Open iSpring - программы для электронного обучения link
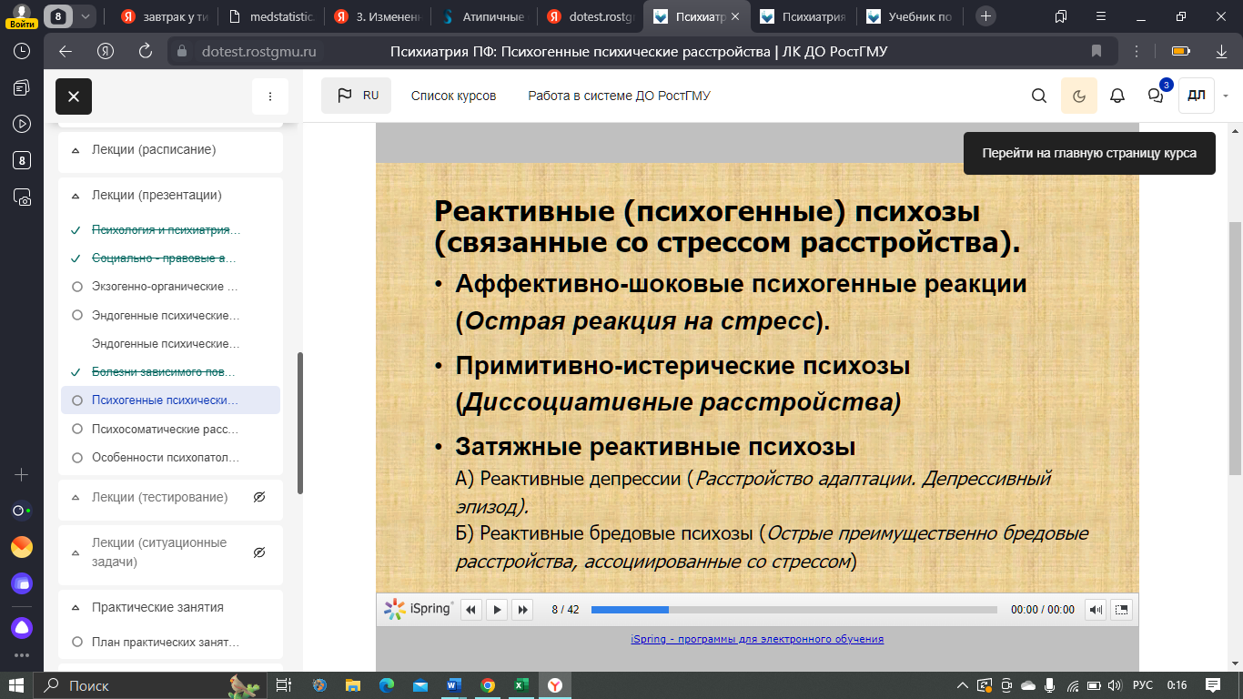 point(757,639)
